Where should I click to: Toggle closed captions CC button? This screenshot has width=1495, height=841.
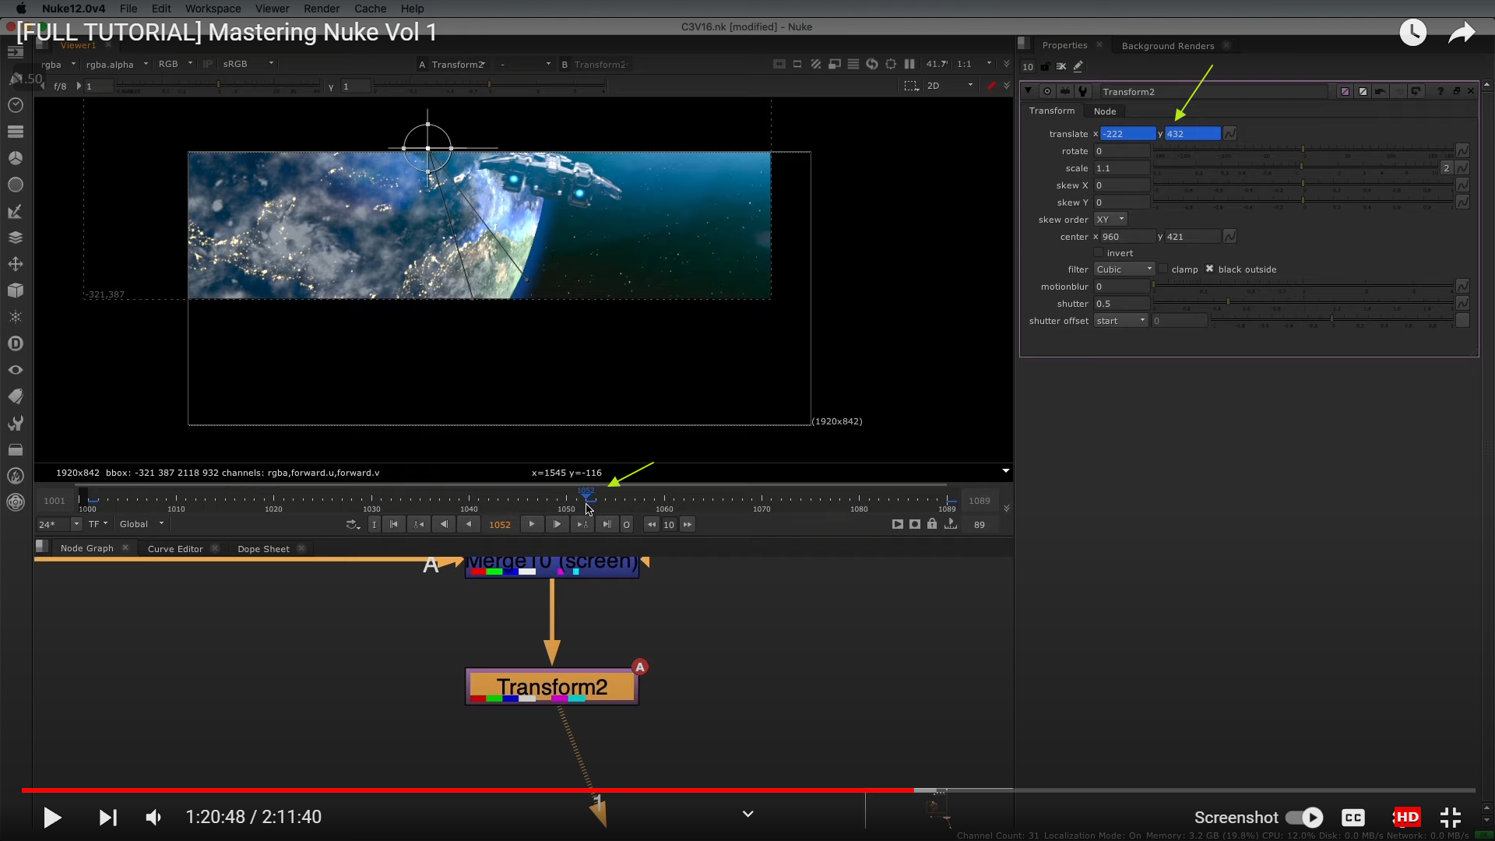click(x=1353, y=818)
